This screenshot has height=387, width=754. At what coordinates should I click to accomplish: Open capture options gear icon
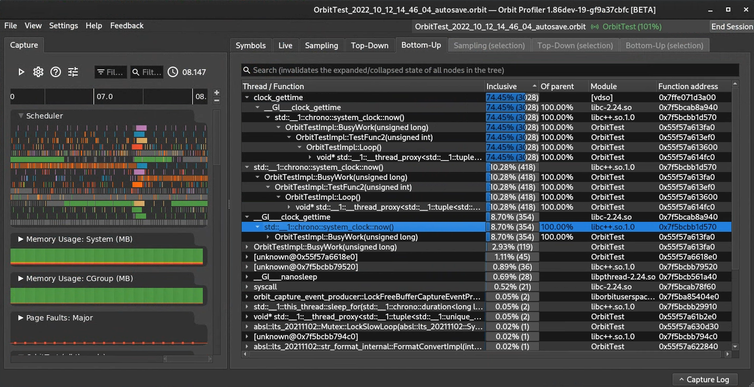pos(38,72)
